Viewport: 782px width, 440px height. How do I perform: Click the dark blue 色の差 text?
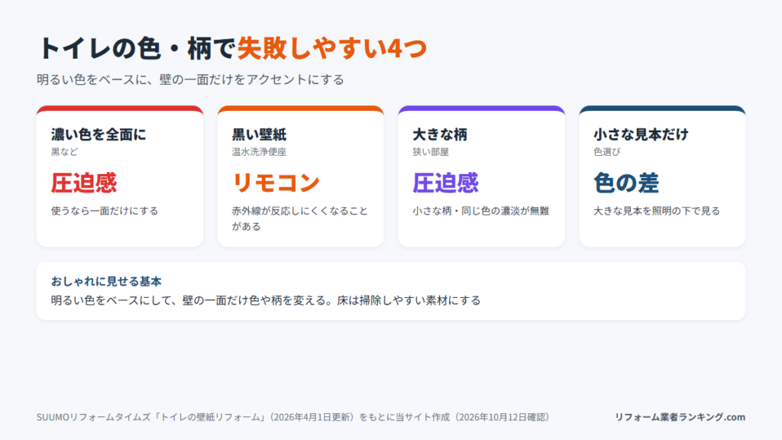pos(626,183)
